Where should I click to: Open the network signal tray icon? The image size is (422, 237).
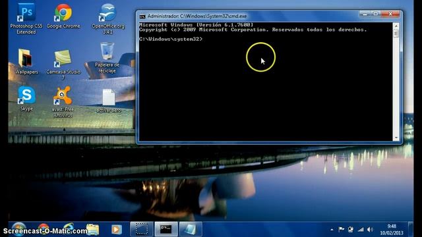[361, 230]
